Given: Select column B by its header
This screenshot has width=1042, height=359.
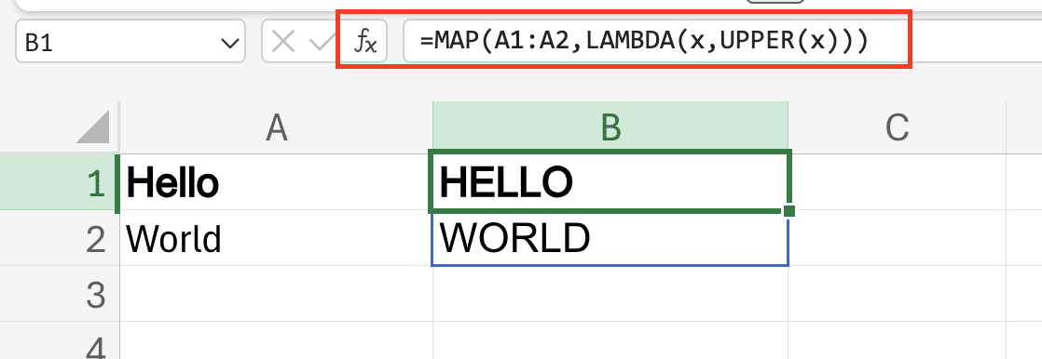Looking at the screenshot, I should (x=610, y=127).
